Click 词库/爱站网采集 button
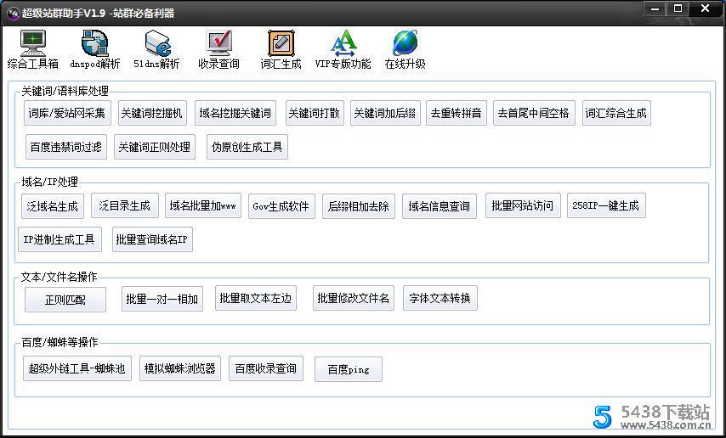The height and width of the screenshot is (438, 726). (67, 113)
